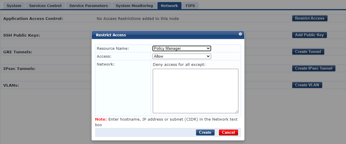346x144 pixels.
Task: Click the Create Tunnel button
Action: [308, 52]
